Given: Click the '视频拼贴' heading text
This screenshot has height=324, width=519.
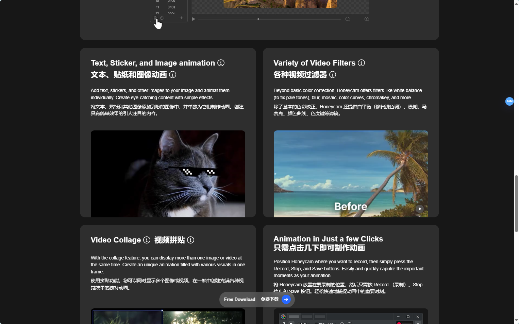Looking at the screenshot, I should pyautogui.click(x=170, y=240).
